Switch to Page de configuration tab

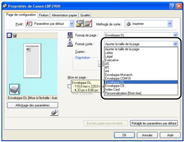(x=21, y=15)
